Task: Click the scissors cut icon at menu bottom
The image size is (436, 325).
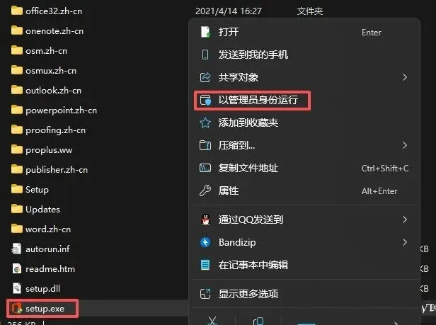Action: [x=212, y=321]
